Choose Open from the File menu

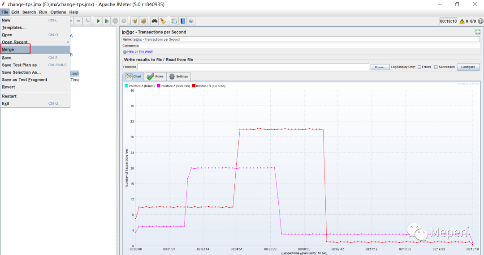coord(35,35)
